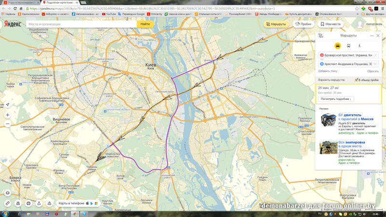Click Добавить точку link

328,71
